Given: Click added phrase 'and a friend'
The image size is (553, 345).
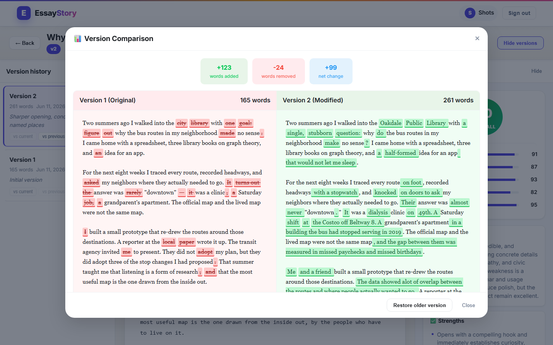Looking at the screenshot, I should tap(316, 272).
